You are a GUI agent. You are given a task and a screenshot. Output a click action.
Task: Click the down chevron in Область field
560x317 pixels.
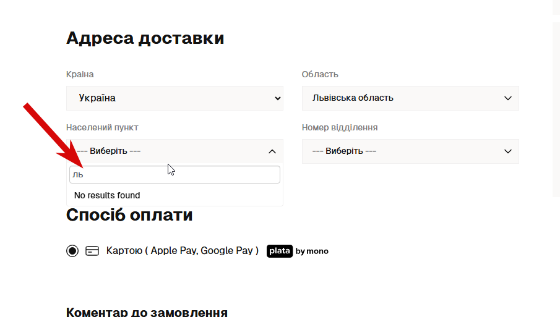[508, 98]
